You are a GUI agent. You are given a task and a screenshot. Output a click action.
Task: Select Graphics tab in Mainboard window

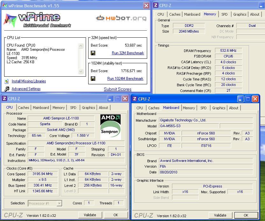pyautogui.click(x=219, y=108)
